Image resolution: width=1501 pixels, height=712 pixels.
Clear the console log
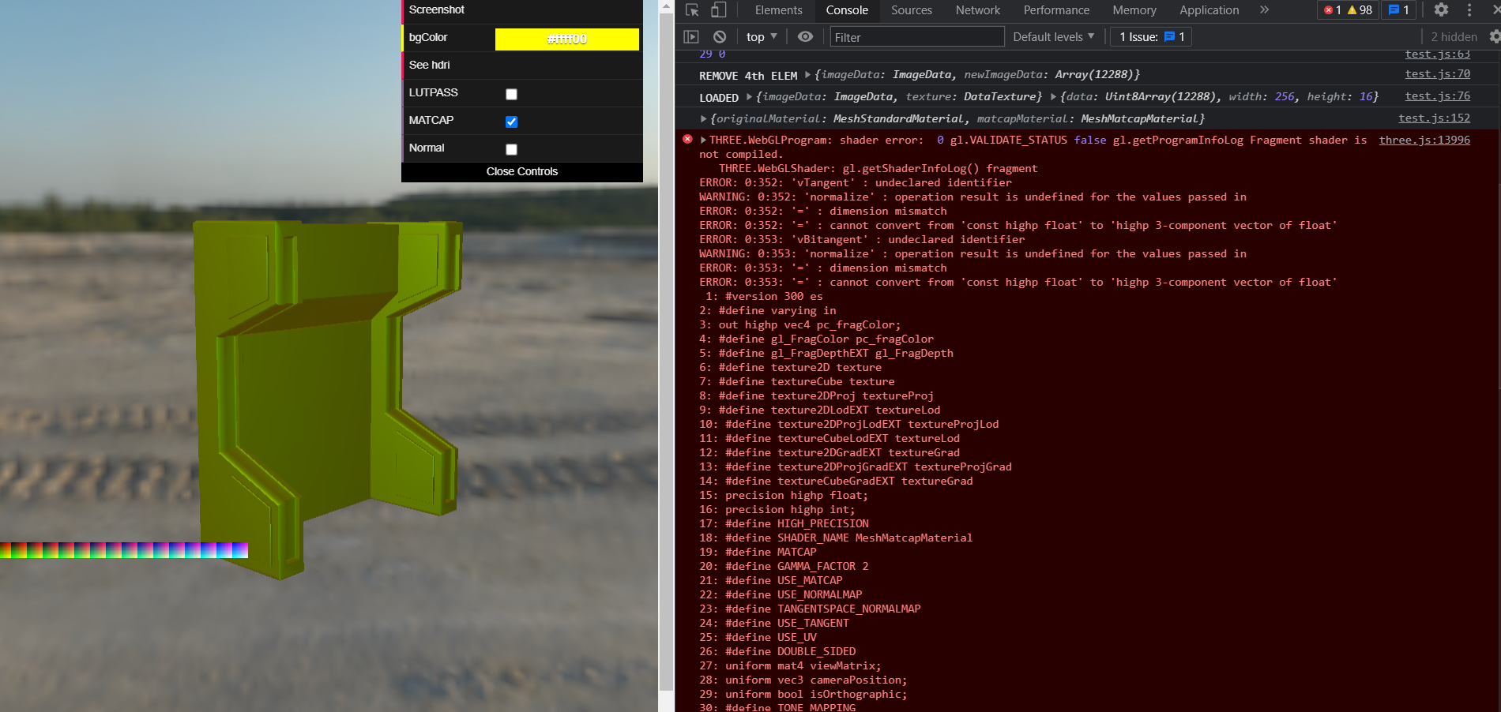point(720,37)
